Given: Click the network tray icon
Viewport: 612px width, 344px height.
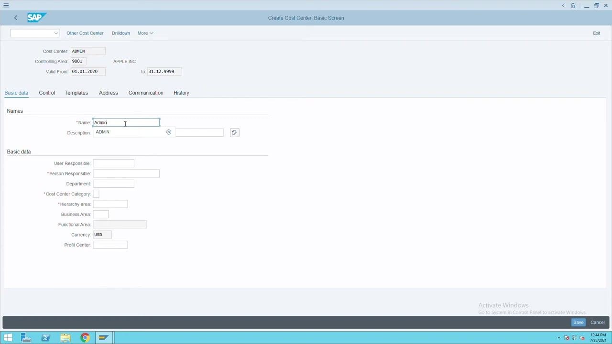Looking at the screenshot, I should click(x=575, y=338).
